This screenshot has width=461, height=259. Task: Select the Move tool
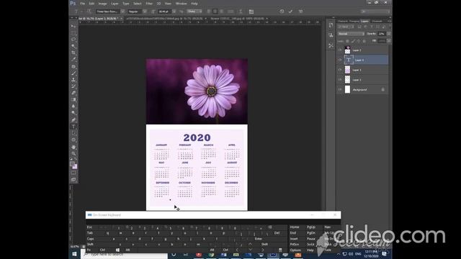[73, 26]
